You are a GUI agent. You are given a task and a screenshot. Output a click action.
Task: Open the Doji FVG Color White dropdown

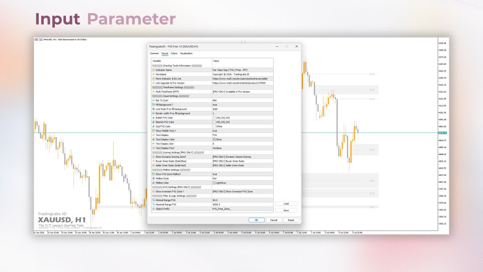pos(243,126)
